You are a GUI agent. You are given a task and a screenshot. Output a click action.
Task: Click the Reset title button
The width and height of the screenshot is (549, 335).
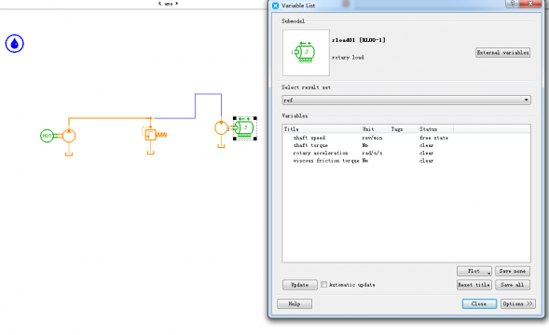[x=474, y=285]
